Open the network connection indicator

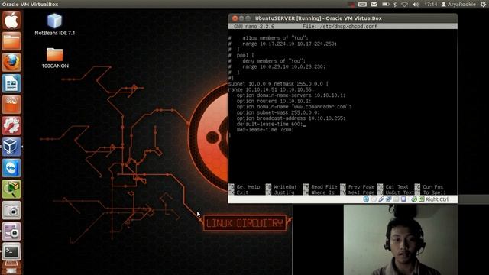(404, 5)
